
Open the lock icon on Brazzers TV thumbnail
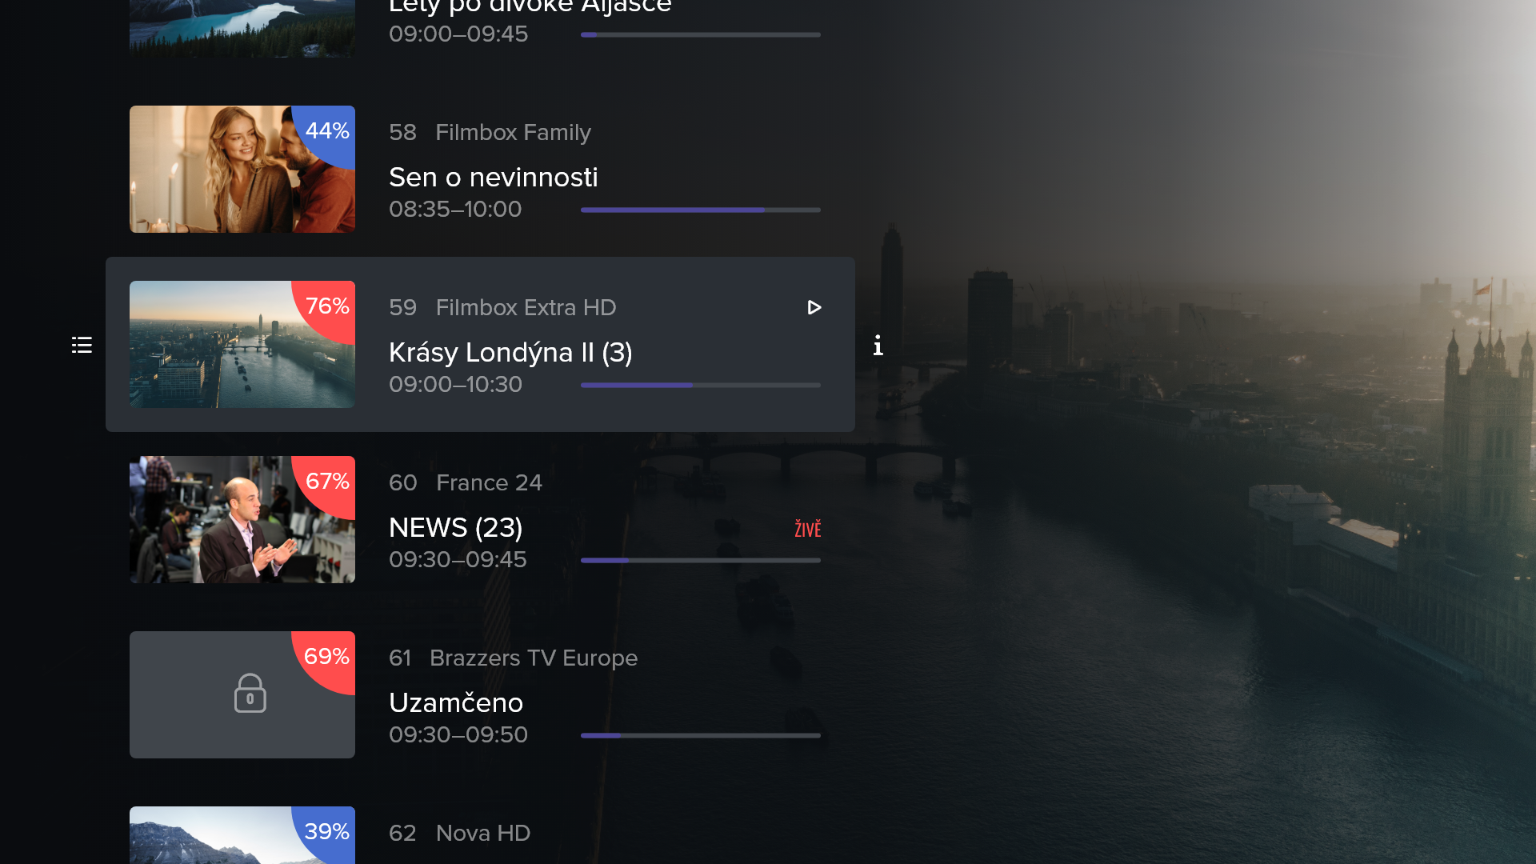click(250, 693)
